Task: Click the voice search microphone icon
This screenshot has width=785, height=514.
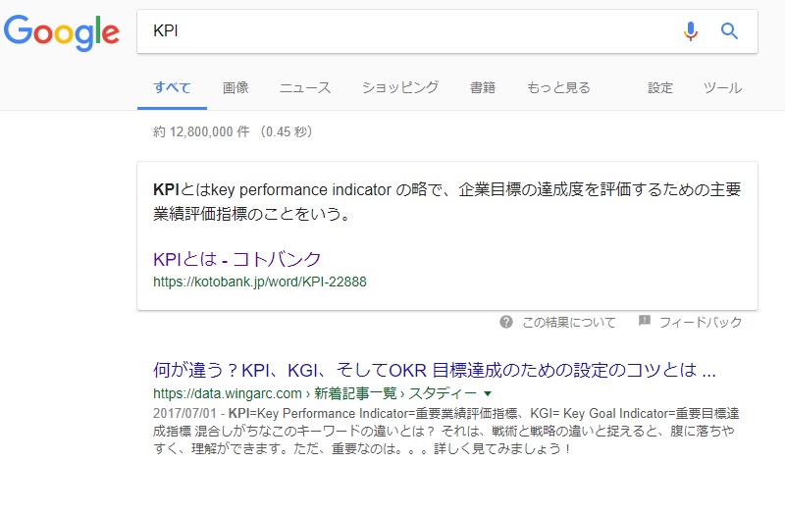Action: (x=691, y=31)
